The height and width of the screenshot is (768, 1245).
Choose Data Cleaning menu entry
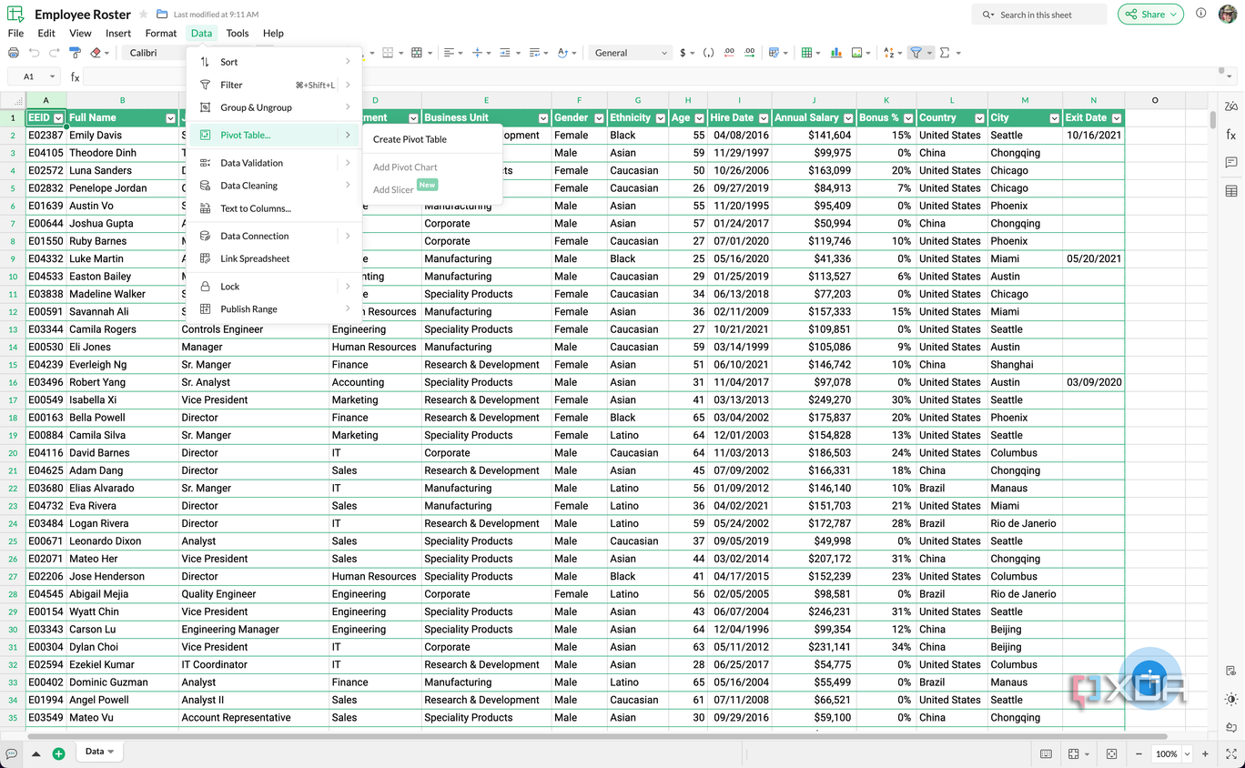(x=274, y=186)
